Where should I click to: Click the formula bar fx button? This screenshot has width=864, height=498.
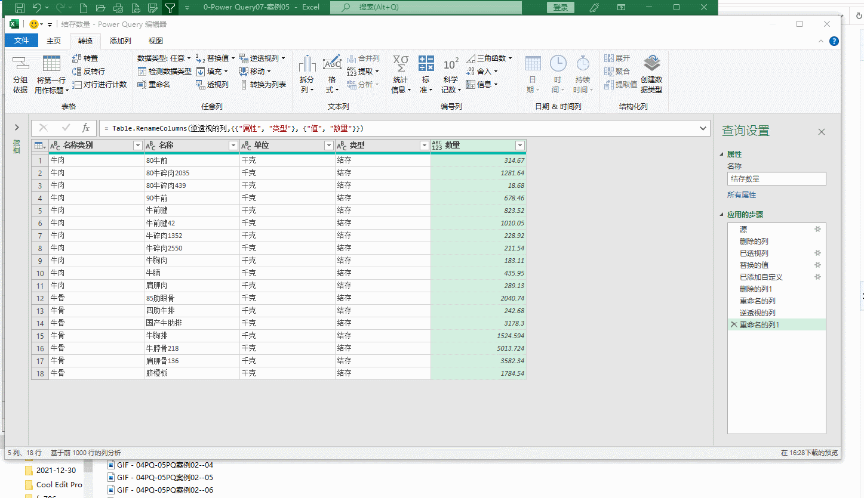[85, 128]
